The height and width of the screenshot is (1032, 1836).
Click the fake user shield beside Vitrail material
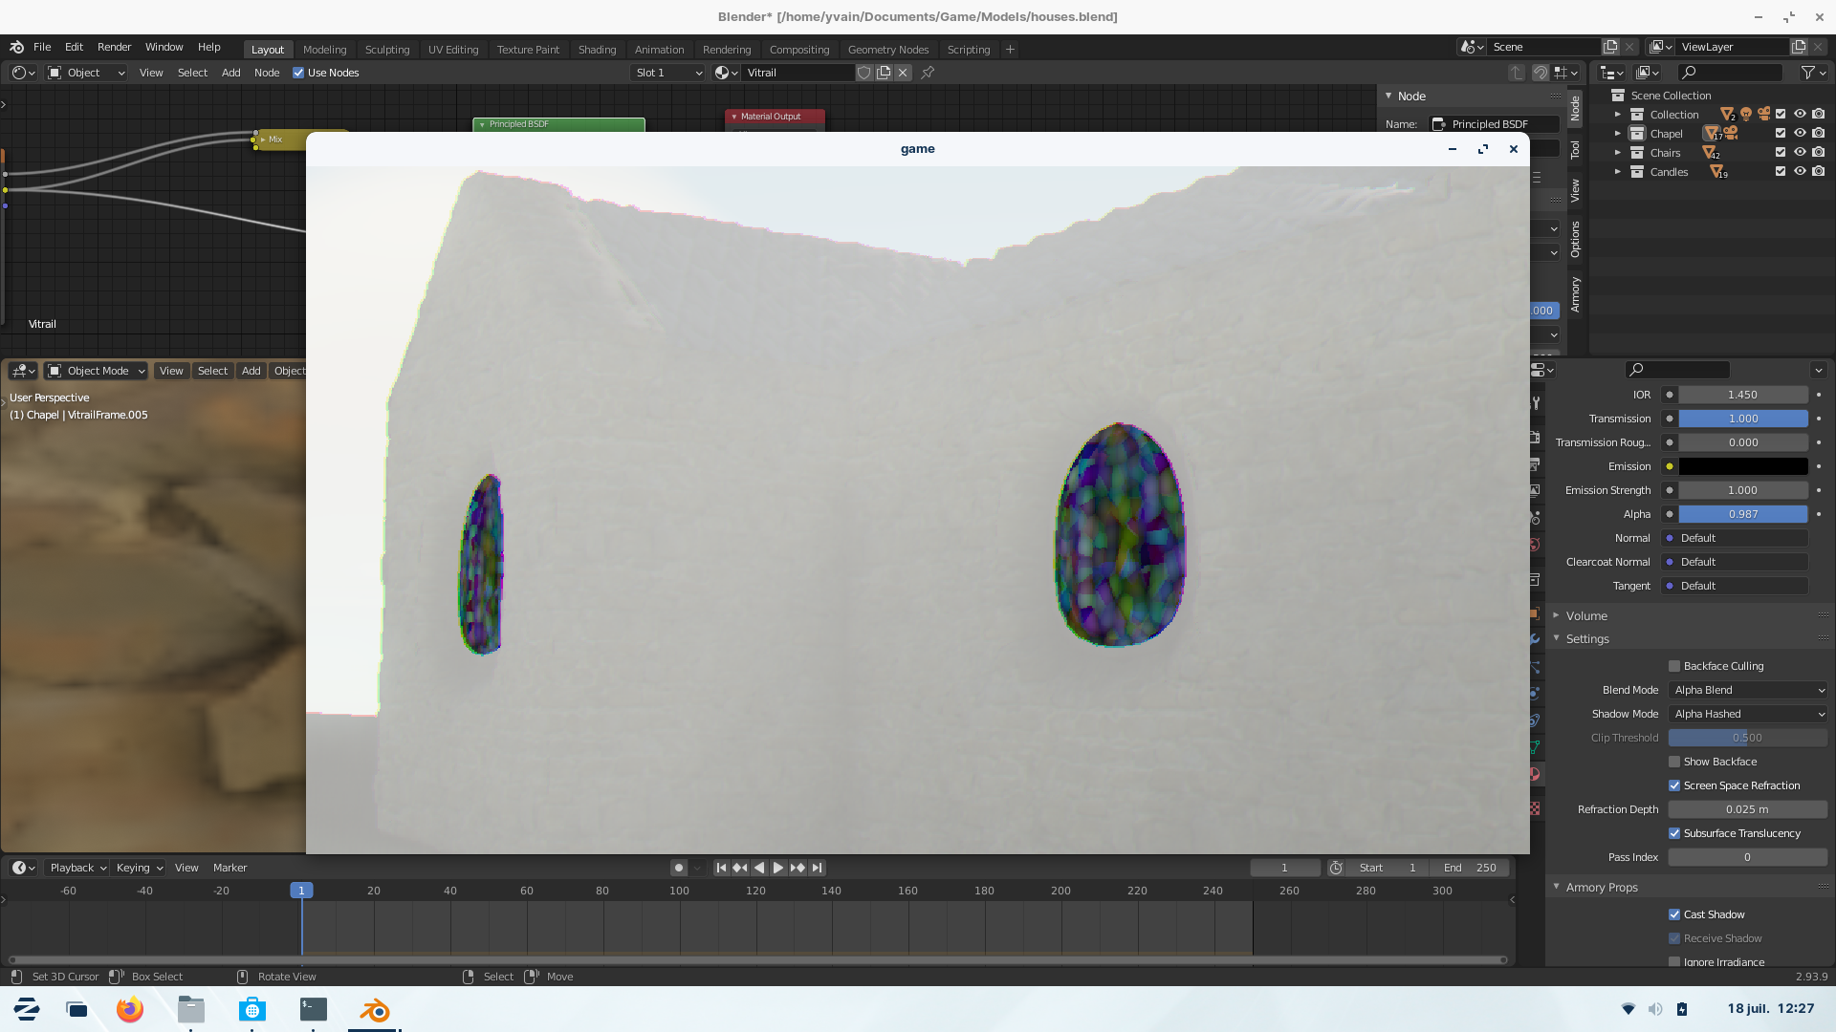click(864, 73)
